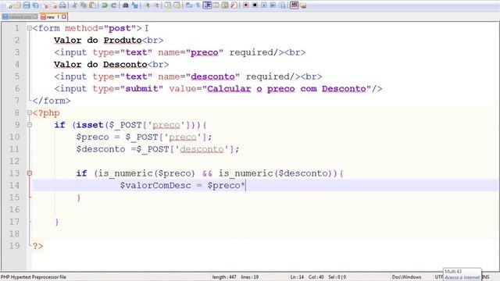
Task: Create a new file with the New icon
Action: (x=9, y=5)
